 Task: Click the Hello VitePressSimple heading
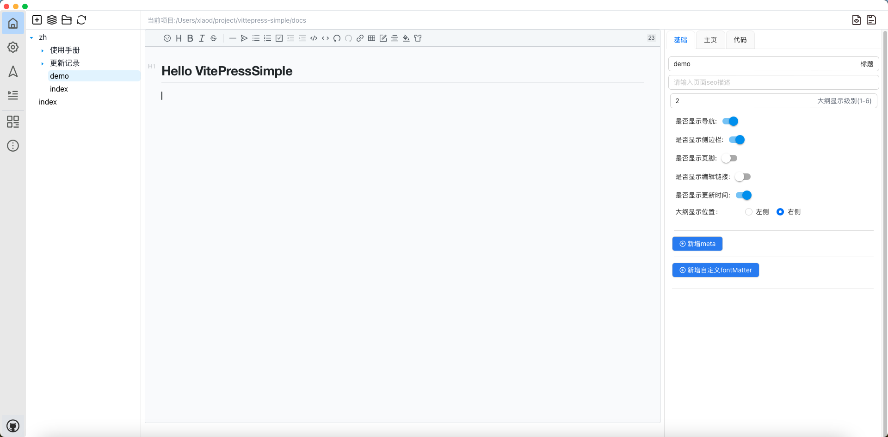pyautogui.click(x=227, y=71)
